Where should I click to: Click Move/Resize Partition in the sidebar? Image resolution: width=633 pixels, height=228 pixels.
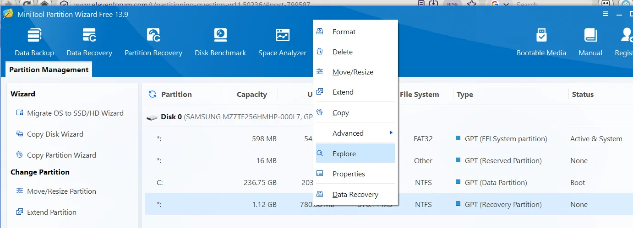pyautogui.click(x=56, y=191)
